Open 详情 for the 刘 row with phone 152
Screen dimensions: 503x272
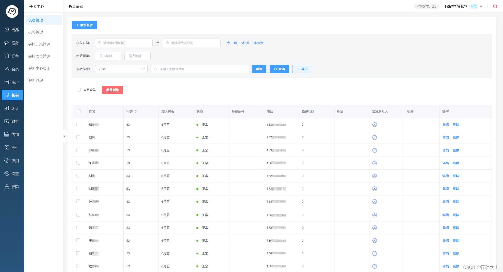pyautogui.click(x=446, y=176)
